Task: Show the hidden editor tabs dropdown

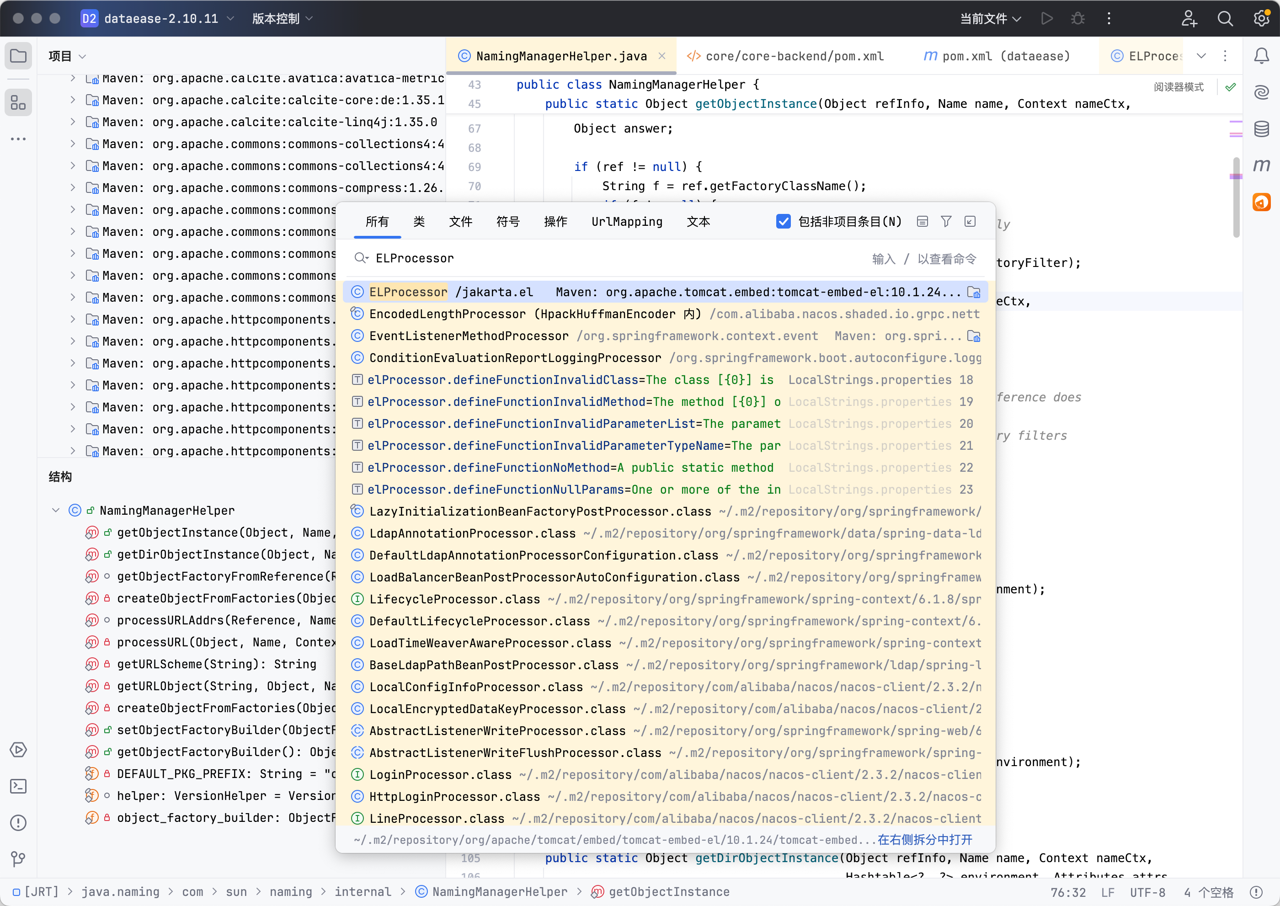Action: pos(1201,56)
